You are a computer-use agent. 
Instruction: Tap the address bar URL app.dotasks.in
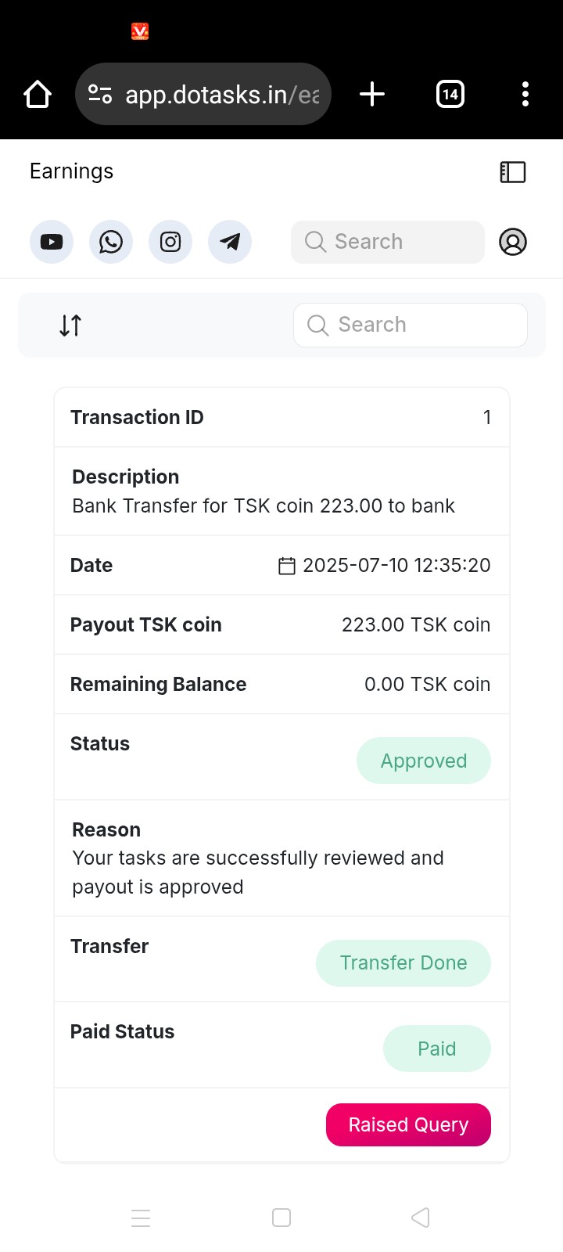(x=221, y=95)
